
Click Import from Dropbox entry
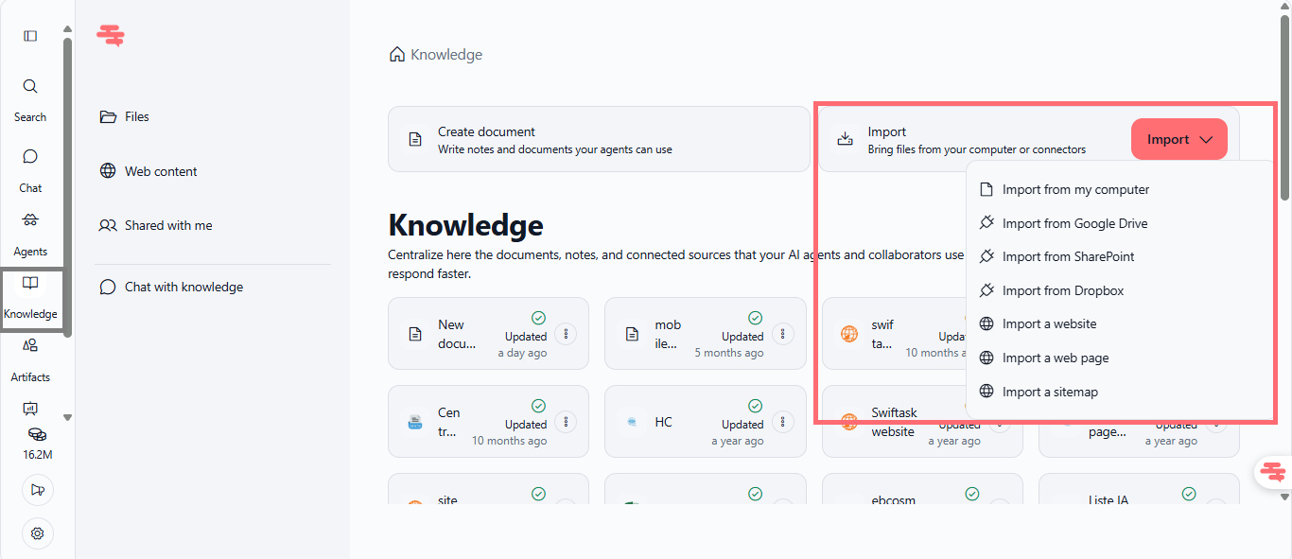pyautogui.click(x=1063, y=291)
